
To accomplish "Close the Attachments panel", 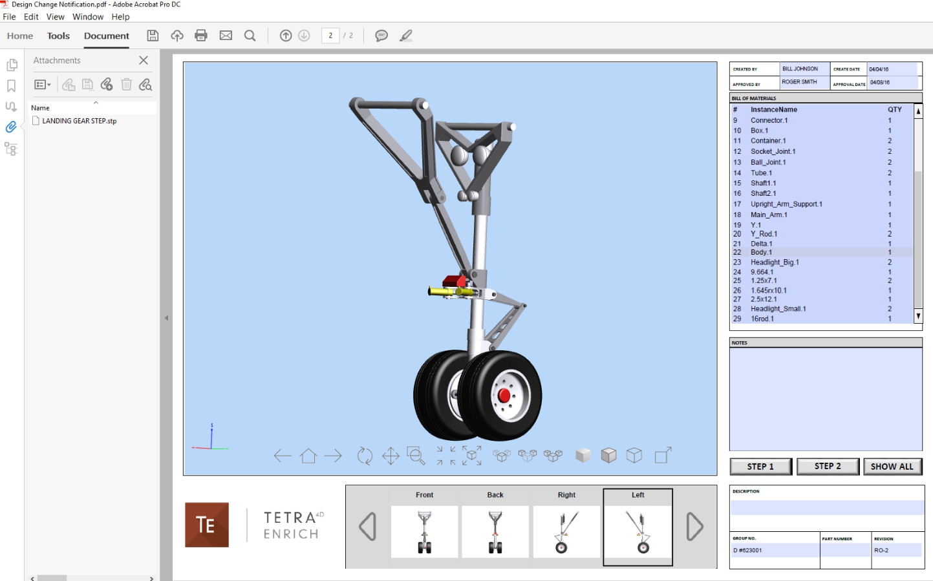I will tap(144, 60).
